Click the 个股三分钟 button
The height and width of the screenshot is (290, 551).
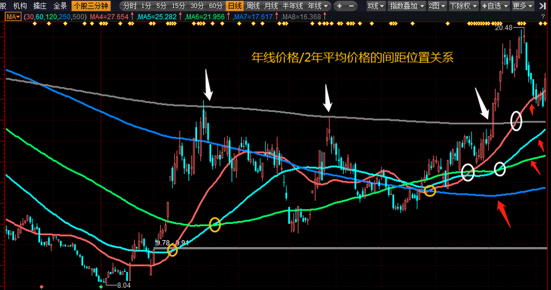pyautogui.click(x=91, y=6)
